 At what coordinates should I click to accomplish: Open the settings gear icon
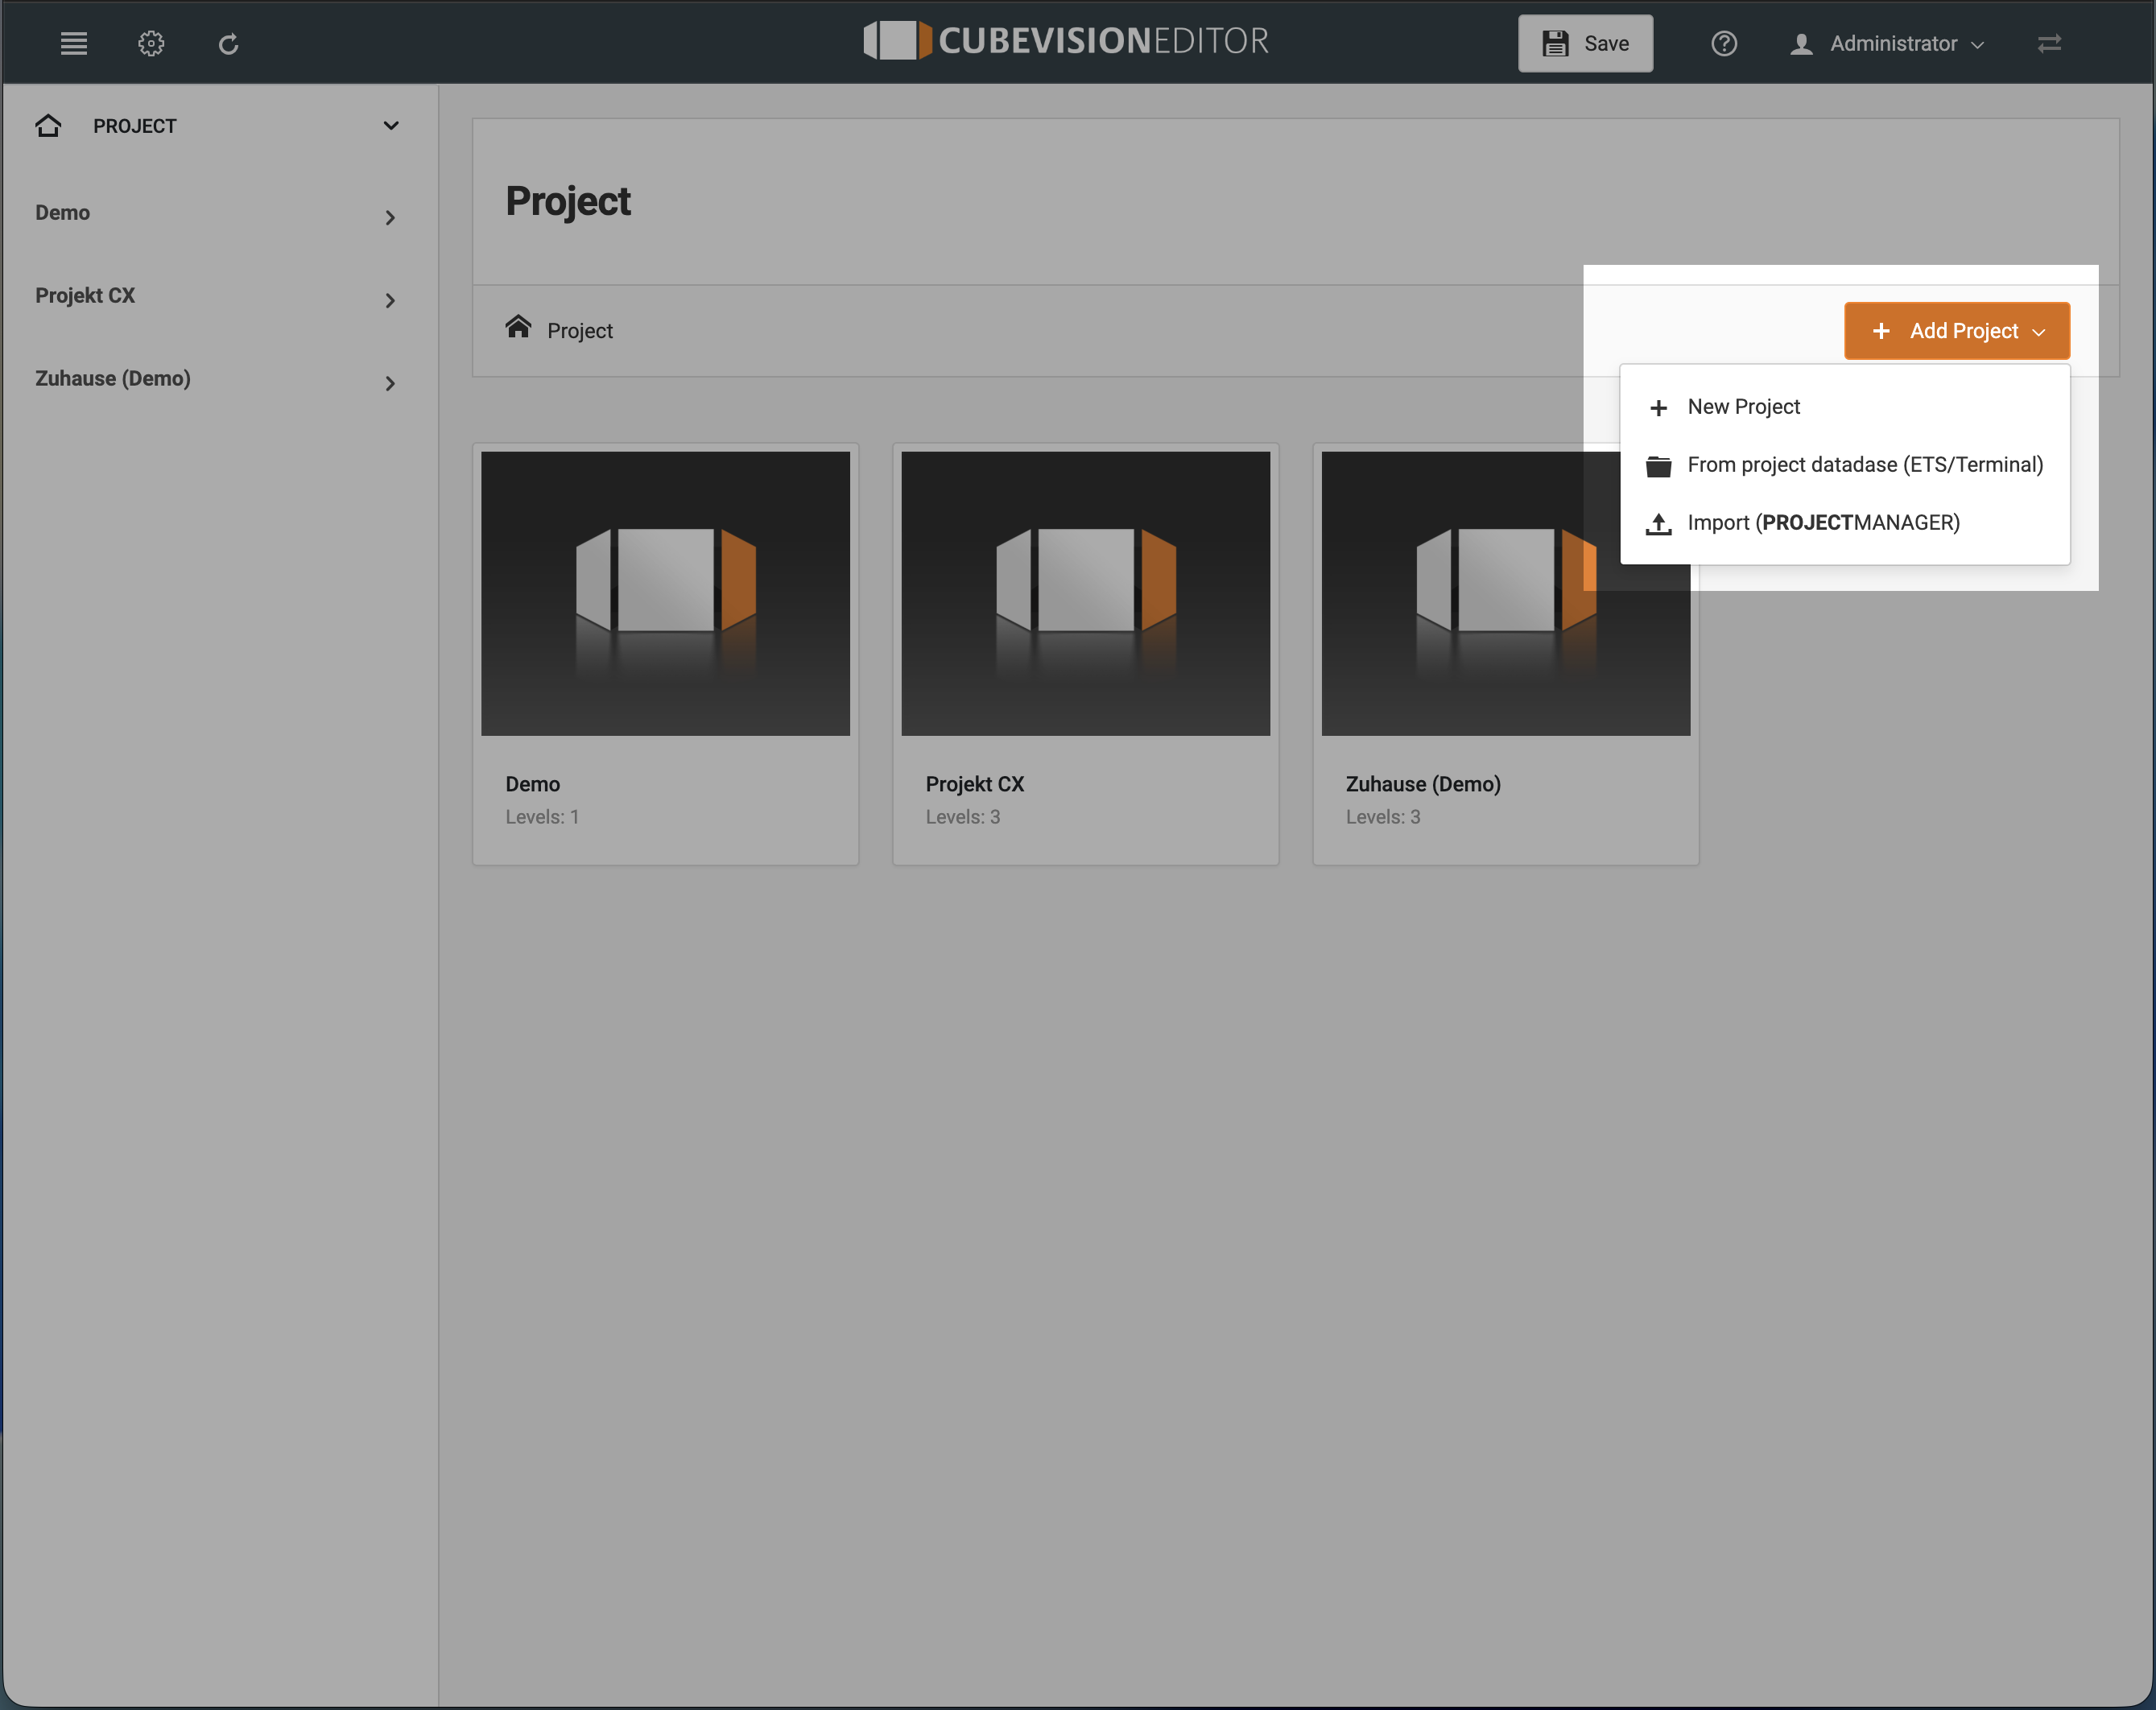151,43
